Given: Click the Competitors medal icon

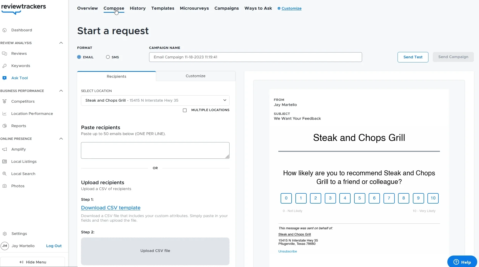Looking at the screenshot, I should click(4, 101).
